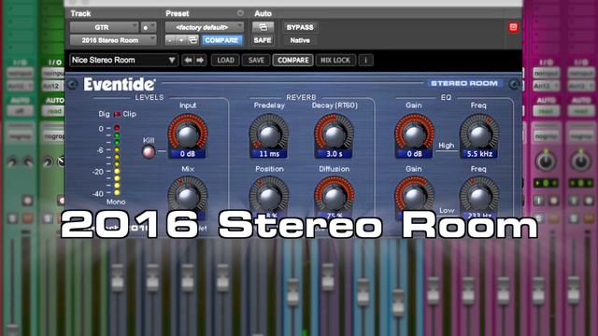The height and width of the screenshot is (336, 598).
Task: Select the previous preset with minus button
Action: [x=170, y=40]
